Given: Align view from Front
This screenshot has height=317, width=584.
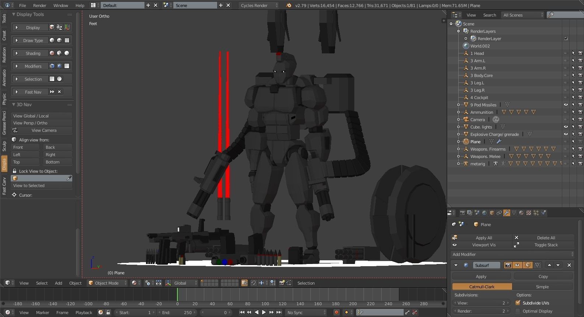Looking at the screenshot, I should [x=25, y=147].
